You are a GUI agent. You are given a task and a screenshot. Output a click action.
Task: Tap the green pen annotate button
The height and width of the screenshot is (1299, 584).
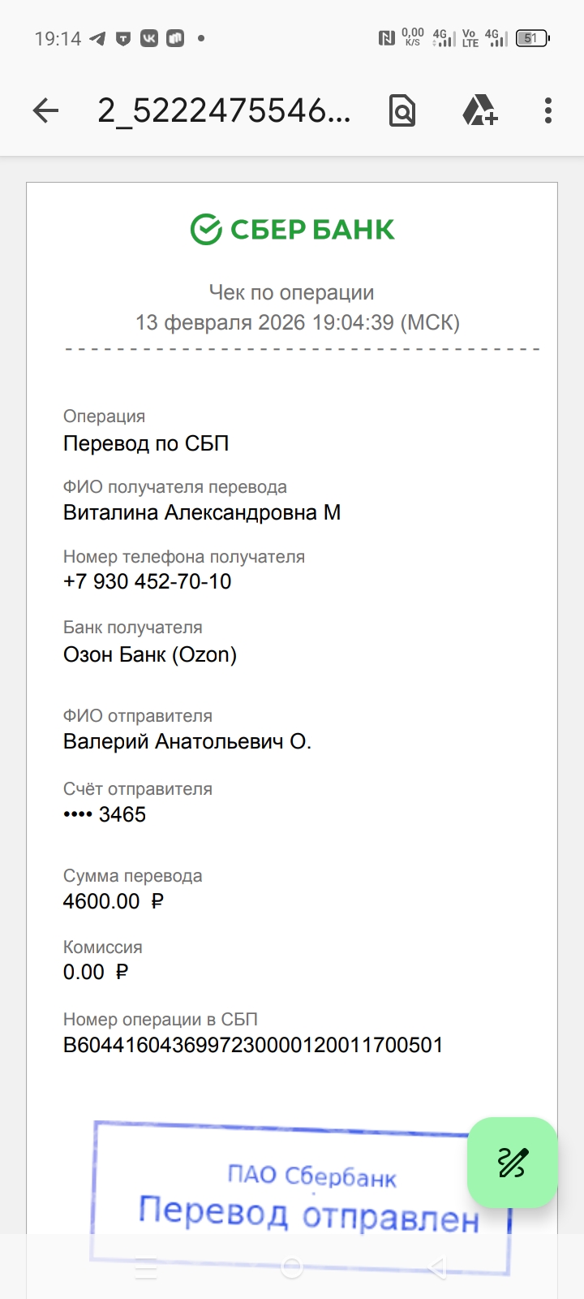point(513,1163)
